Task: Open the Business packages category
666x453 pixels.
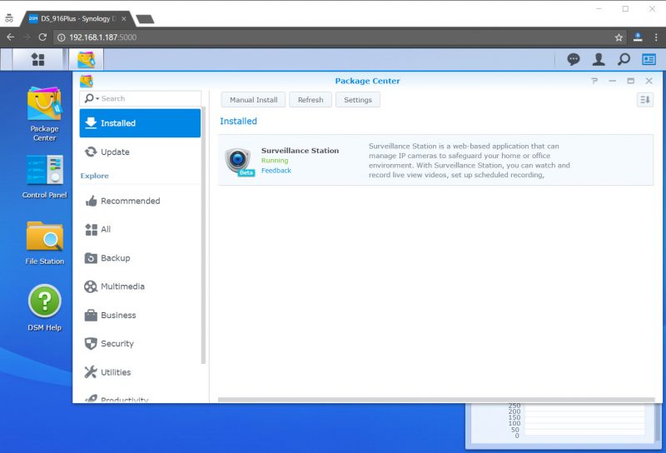Action: tap(140, 316)
